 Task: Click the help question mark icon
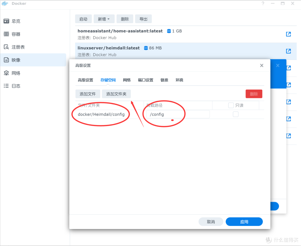(262, 4)
